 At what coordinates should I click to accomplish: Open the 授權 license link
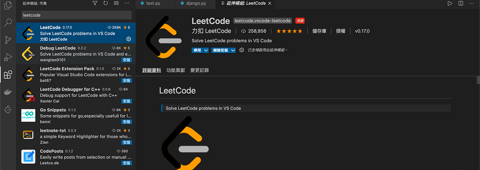click(x=340, y=31)
